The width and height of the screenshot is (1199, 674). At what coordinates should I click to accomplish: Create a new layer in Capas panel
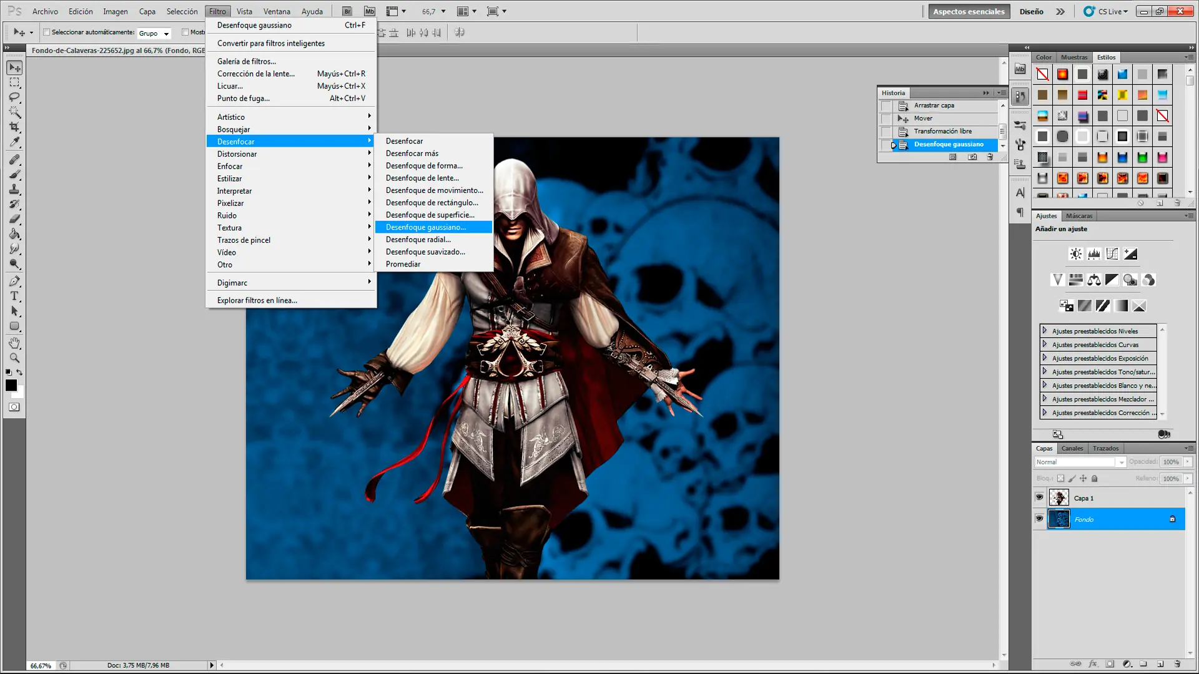1160,664
